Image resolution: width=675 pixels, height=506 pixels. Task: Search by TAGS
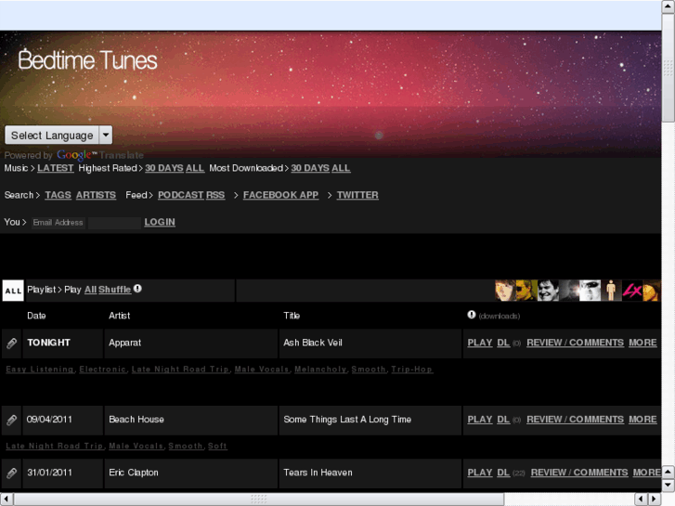click(58, 195)
